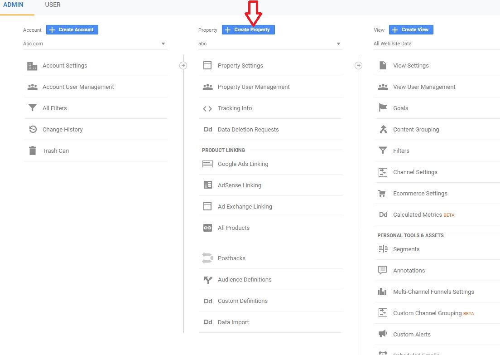Screen dimensions: 500x355
Task: Click the Tracking Info code brackets icon
Action: click(x=207, y=108)
